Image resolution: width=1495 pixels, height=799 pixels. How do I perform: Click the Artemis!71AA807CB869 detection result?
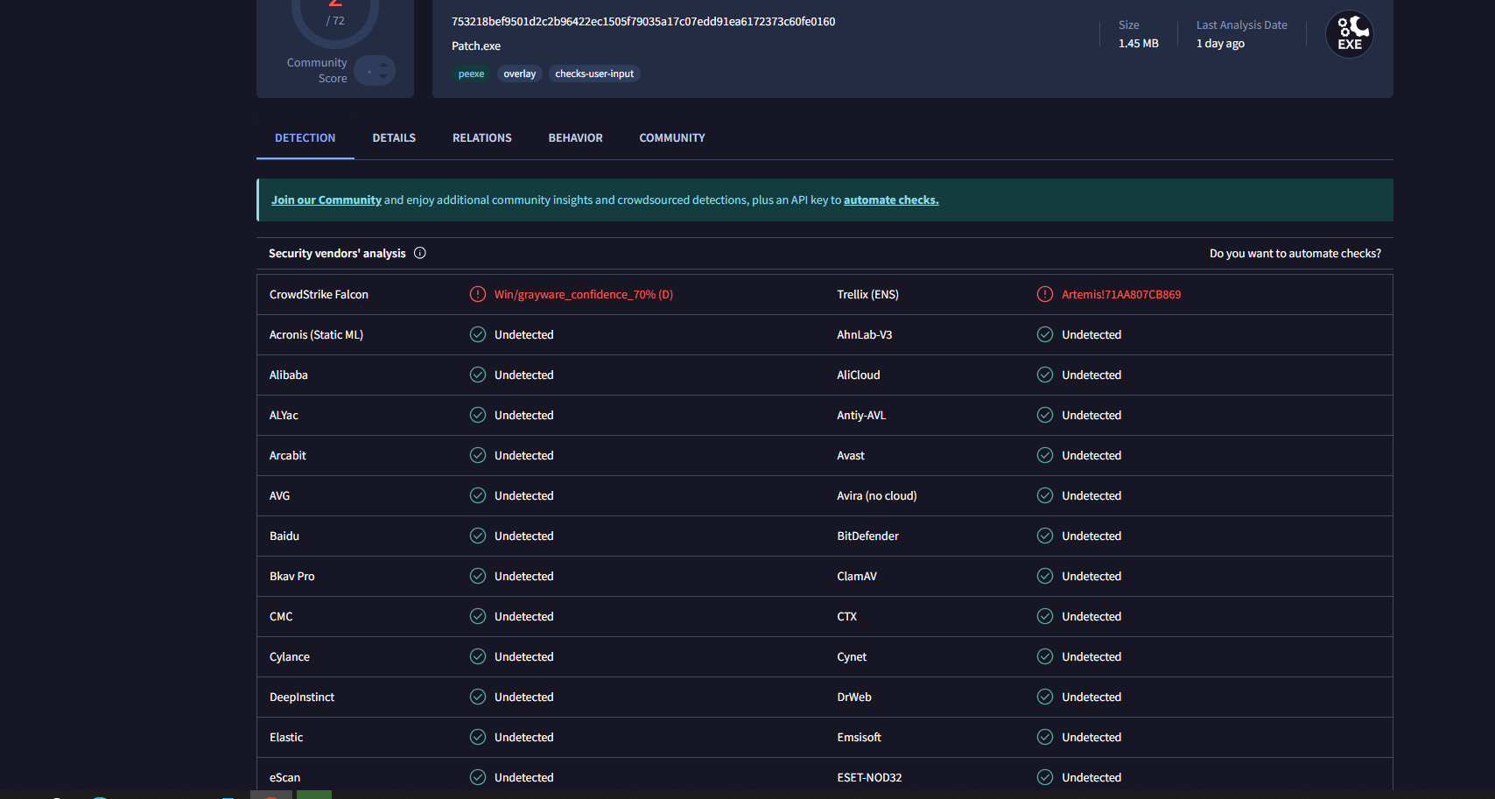click(1121, 294)
